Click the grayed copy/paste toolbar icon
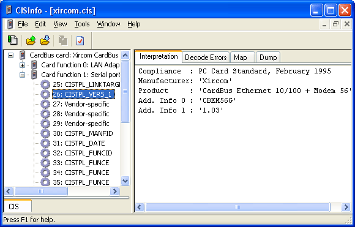Image resolution: width=355 pixels, height=227 pixels. pyautogui.click(x=63, y=40)
